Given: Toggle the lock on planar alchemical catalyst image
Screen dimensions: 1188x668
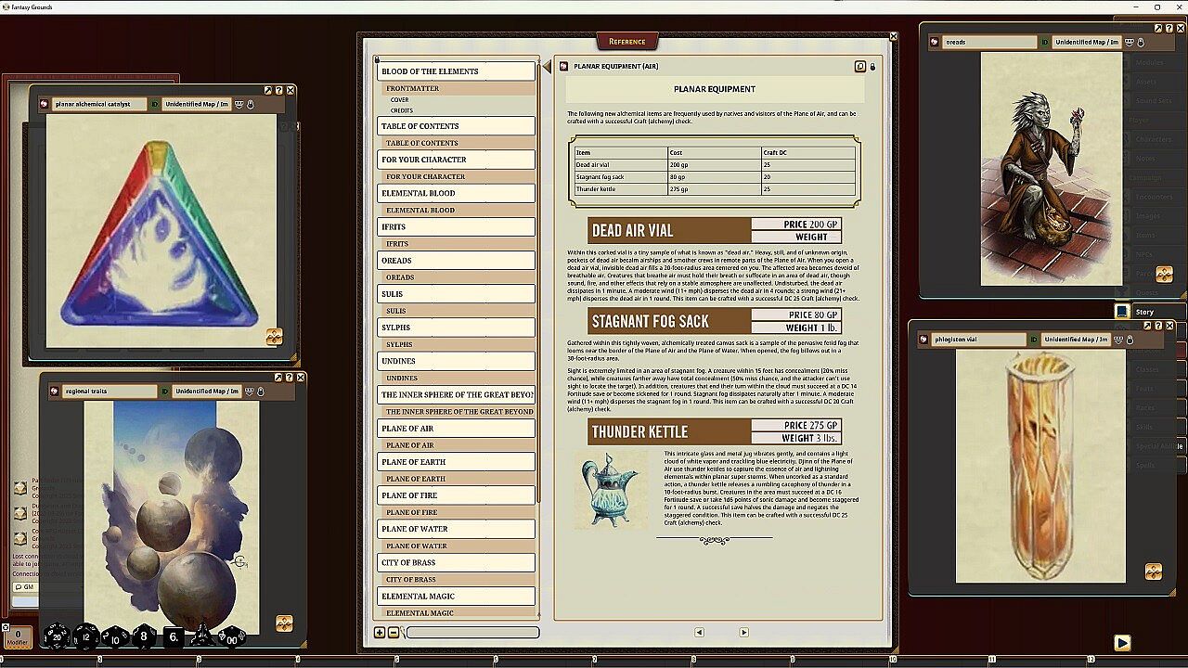Looking at the screenshot, I should coord(251,104).
